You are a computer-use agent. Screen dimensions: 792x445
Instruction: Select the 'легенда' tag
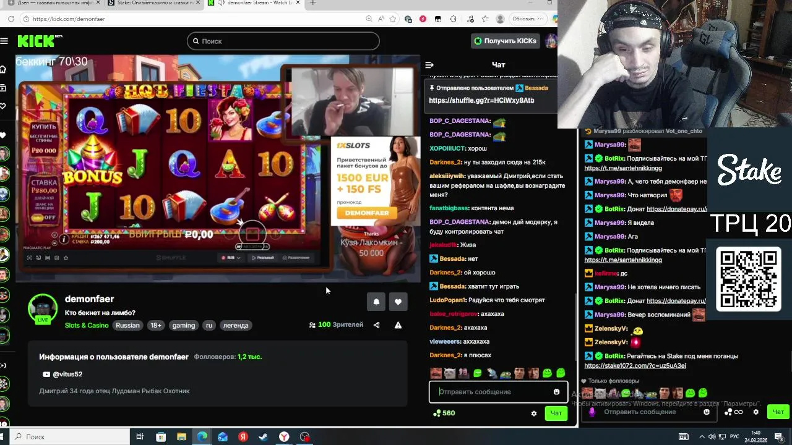236,325
